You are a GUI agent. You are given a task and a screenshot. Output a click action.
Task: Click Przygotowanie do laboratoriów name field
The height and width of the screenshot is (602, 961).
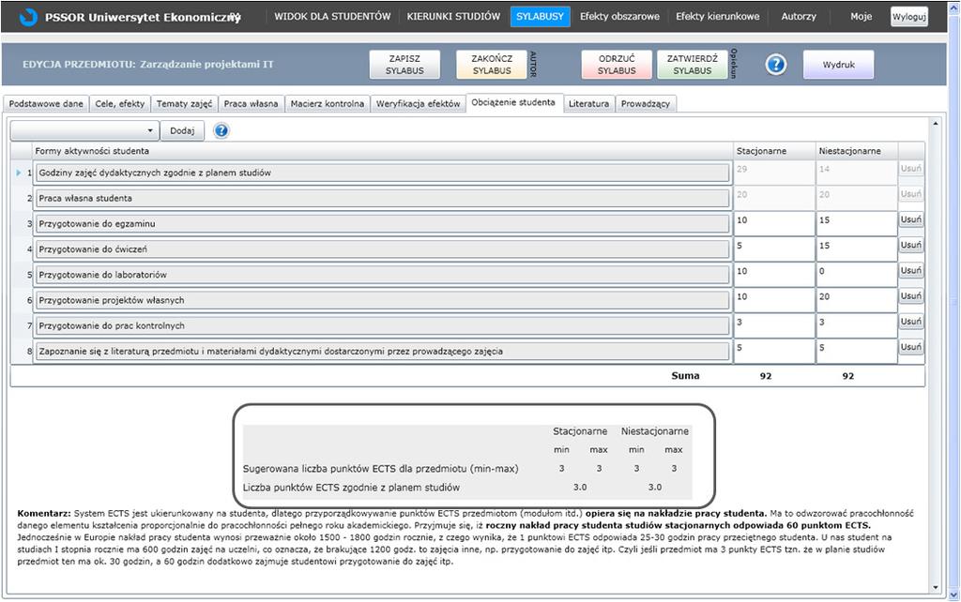coord(382,275)
